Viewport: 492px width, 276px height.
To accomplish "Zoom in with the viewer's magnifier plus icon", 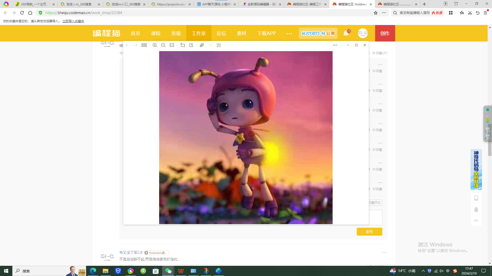I will pyautogui.click(x=155, y=45).
